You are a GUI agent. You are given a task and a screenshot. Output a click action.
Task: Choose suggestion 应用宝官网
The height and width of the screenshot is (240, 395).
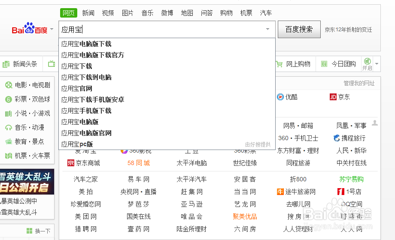(167, 89)
